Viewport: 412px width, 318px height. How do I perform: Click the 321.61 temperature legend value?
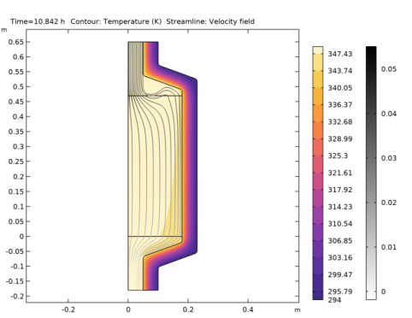340,173
